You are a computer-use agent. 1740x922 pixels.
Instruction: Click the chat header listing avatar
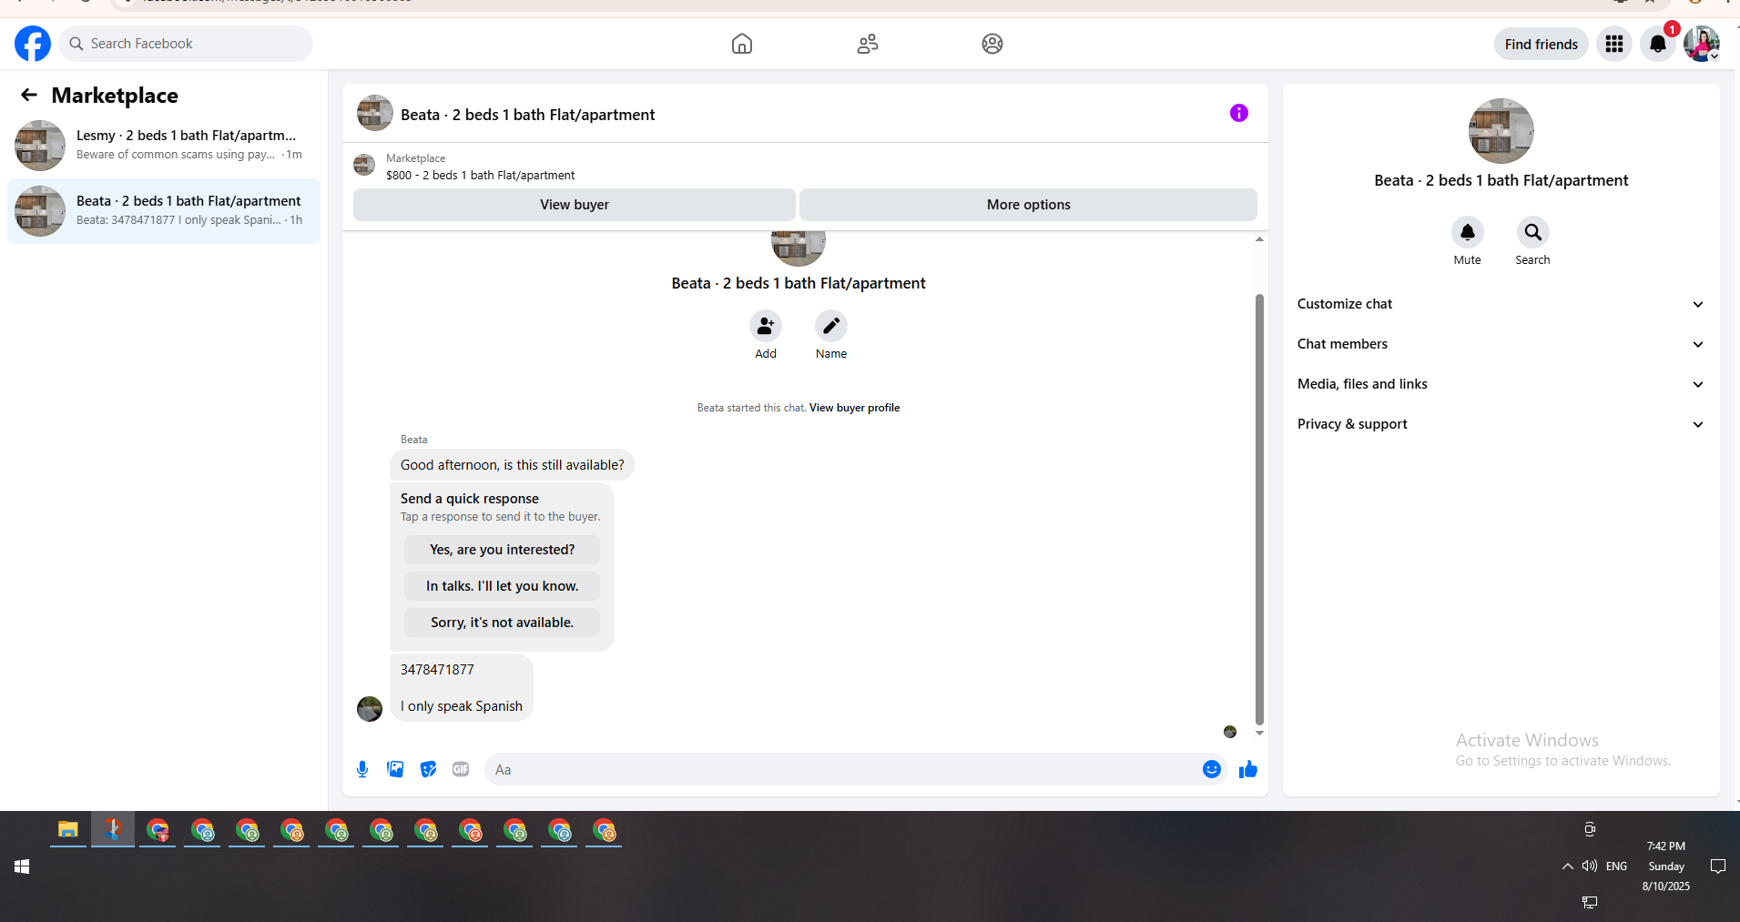(375, 113)
